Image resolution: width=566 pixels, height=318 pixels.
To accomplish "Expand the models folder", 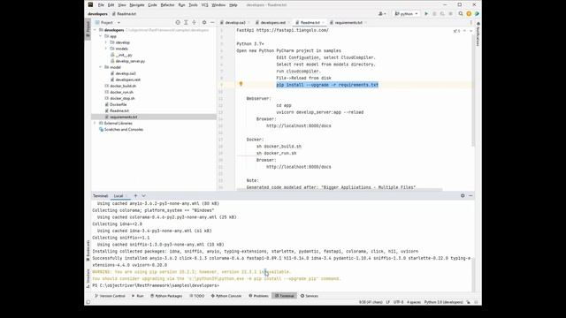I will (106, 49).
